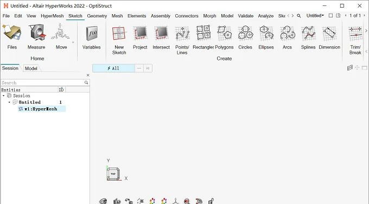
Task: Choose the Splines tool
Action: [308, 36]
